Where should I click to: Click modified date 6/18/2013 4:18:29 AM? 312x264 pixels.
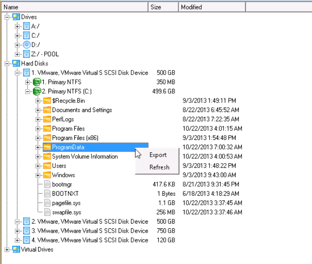(x=211, y=194)
